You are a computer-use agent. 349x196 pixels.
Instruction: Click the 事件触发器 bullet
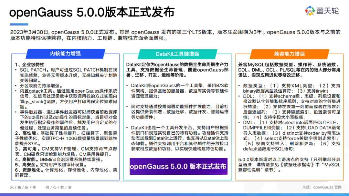(x=68, y=120)
